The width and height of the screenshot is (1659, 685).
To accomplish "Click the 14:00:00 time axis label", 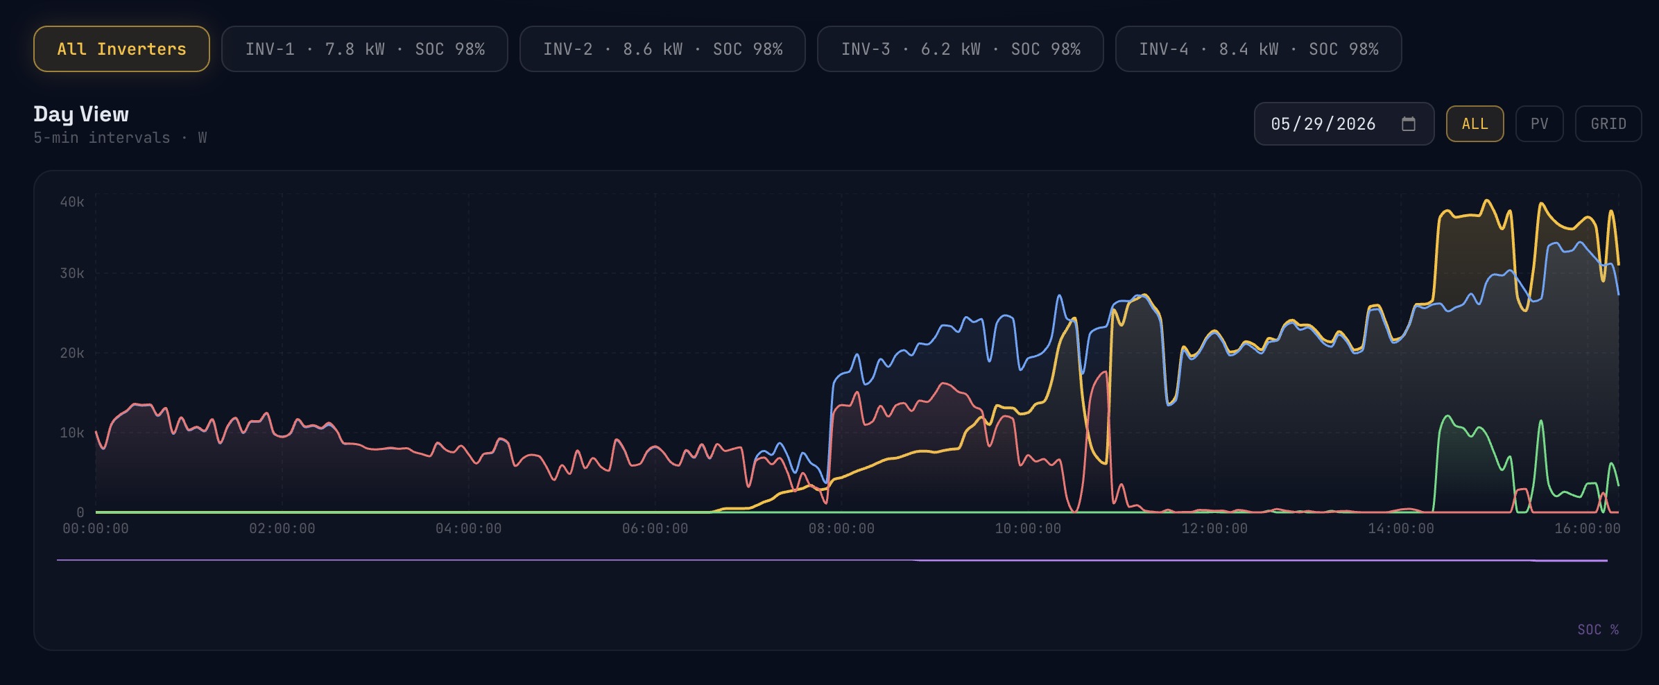I will click(1401, 528).
